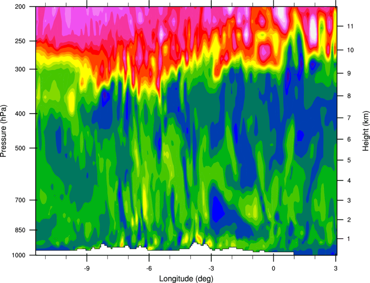The height and width of the screenshot is (283, 370).
Task: Click the 3 longitude tick label
Action: click(x=336, y=268)
